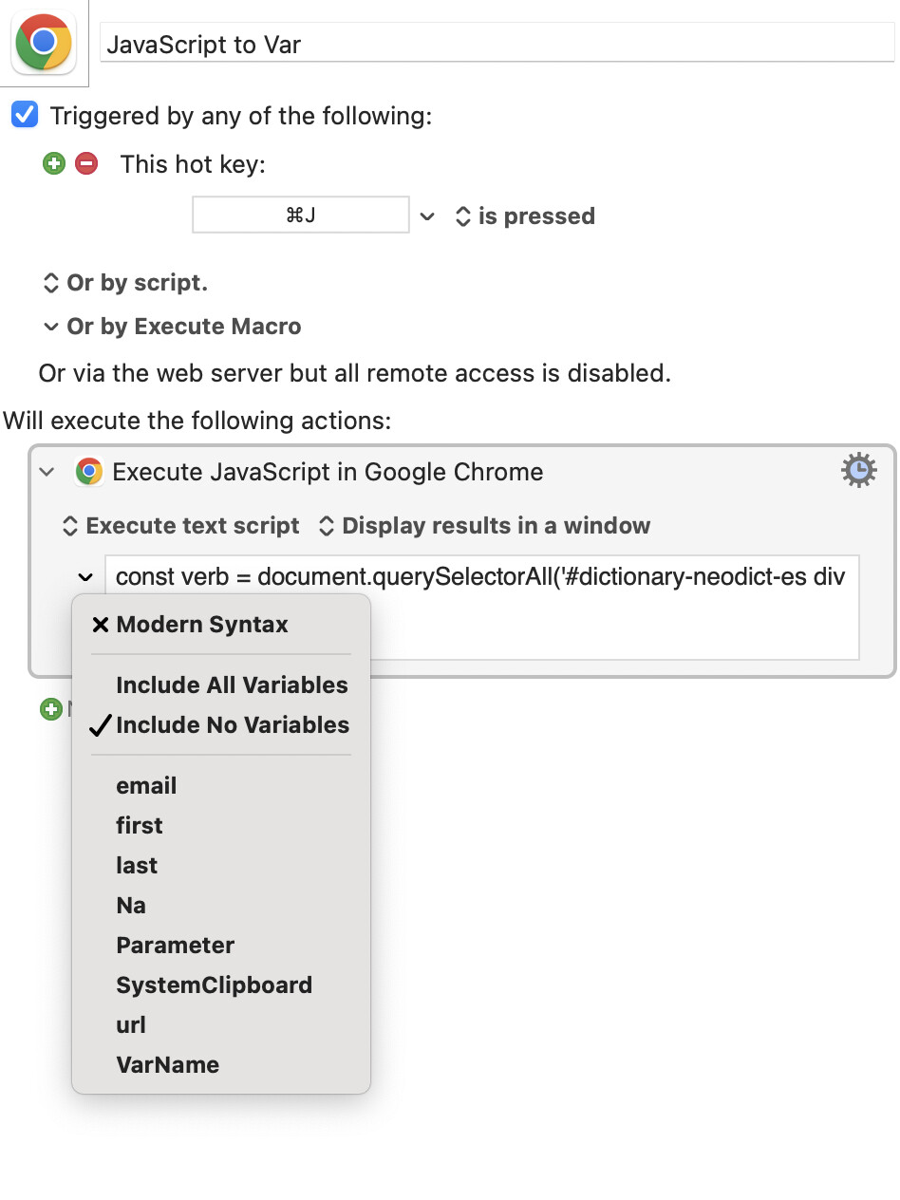Add new action with green plus below
This screenshot has height=1200, width=900.
click(50, 709)
